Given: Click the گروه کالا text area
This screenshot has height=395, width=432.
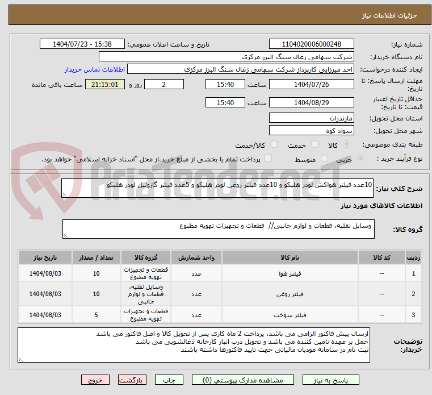Looking at the screenshot, I should pos(218,229).
